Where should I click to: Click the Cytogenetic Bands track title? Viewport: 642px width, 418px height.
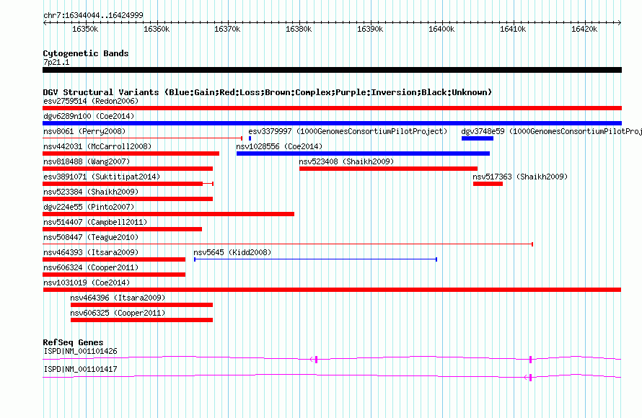point(86,53)
